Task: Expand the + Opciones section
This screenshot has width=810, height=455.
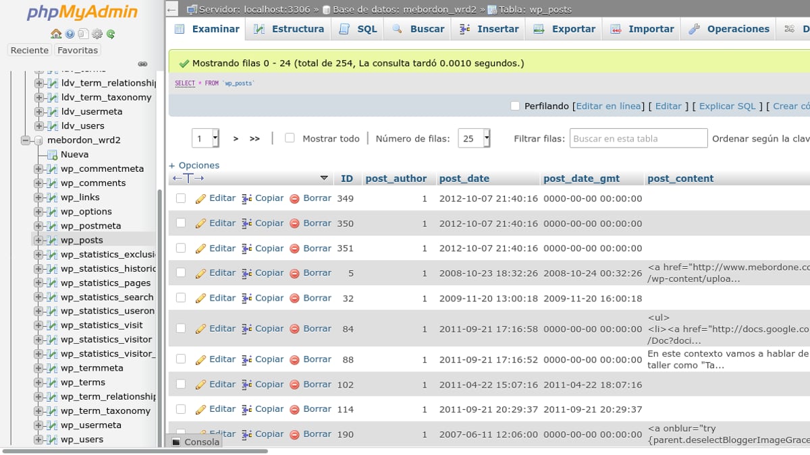Action: click(x=194, y=165)
